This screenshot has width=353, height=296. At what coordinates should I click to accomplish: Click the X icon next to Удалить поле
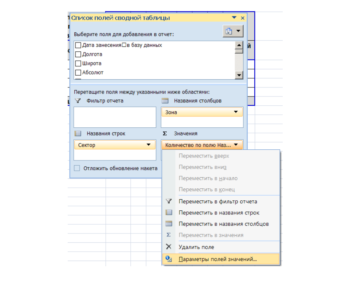(x=169, y=247)
